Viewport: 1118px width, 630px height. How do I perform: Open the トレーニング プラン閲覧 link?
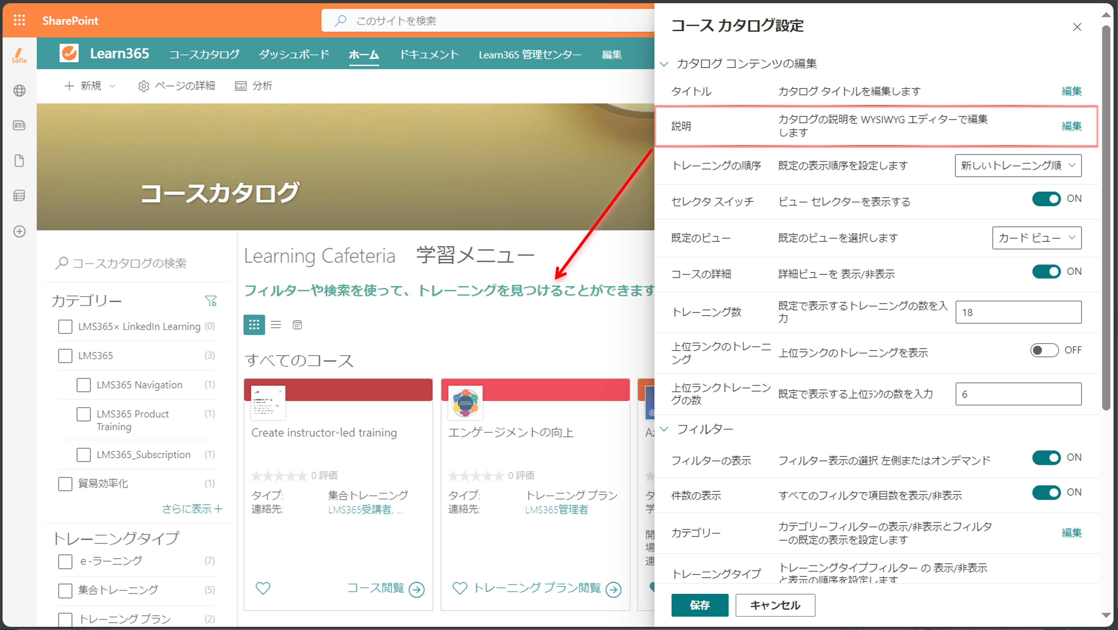(x=537, y=588)
